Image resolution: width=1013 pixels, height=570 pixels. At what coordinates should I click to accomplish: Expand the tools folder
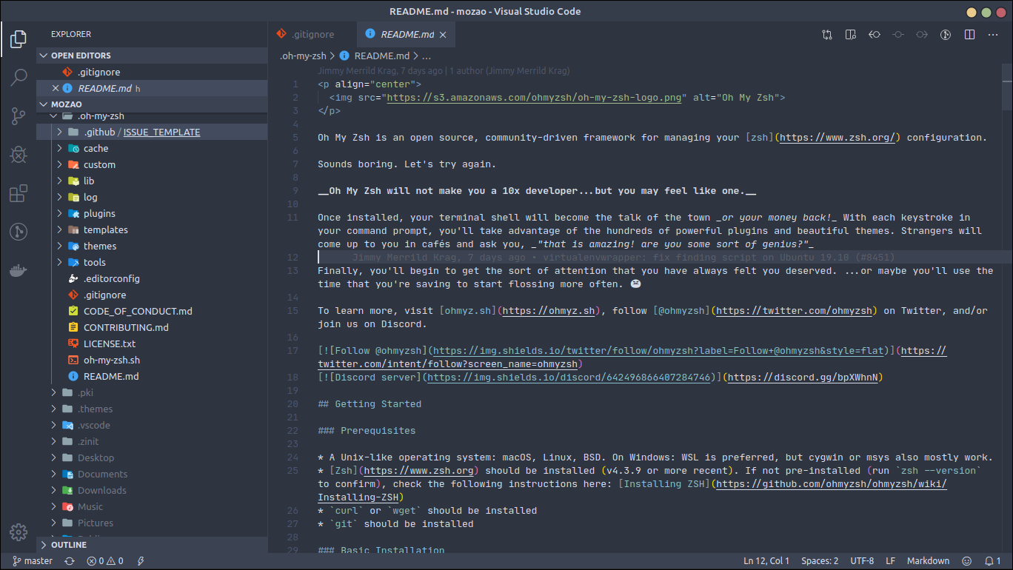[x=152, y=262]
